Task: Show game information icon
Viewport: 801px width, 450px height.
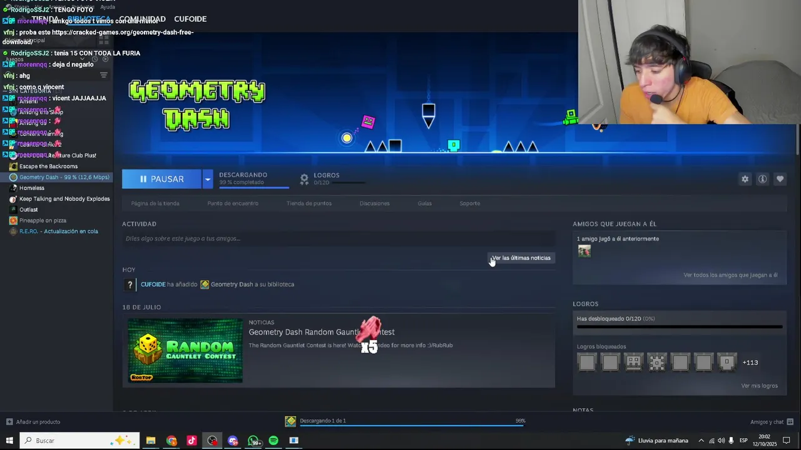Action: coord(762,179)
